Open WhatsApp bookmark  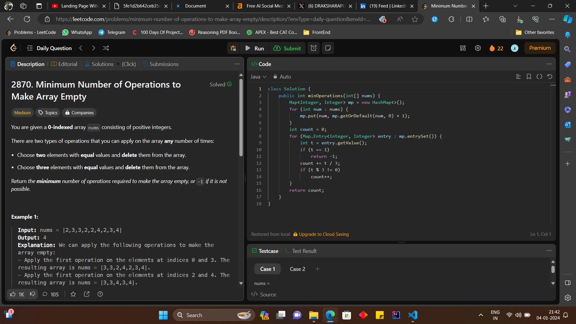(77, 32)
